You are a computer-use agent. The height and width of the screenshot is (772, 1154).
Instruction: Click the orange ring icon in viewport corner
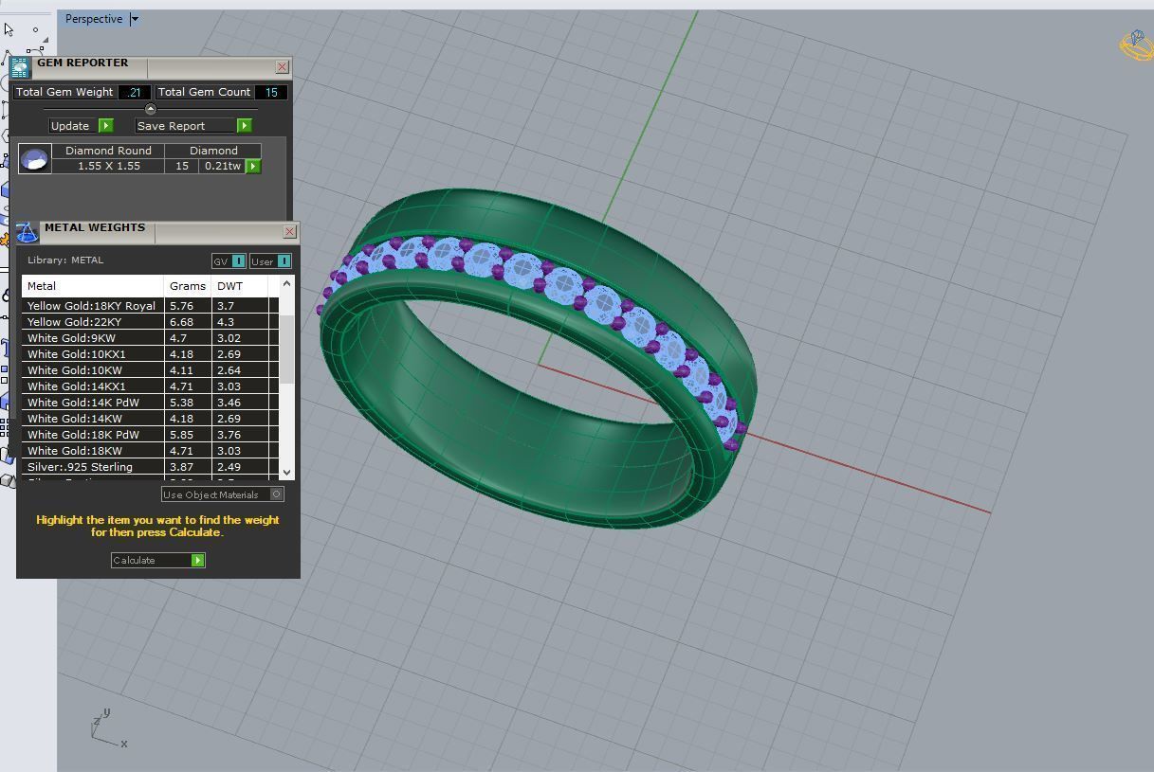pos(1136,45)
